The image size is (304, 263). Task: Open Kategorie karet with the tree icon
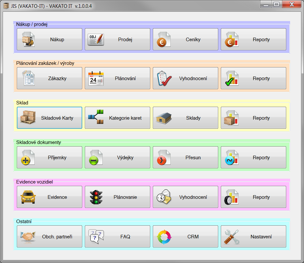pyautogui.click(x=118, y=118)
